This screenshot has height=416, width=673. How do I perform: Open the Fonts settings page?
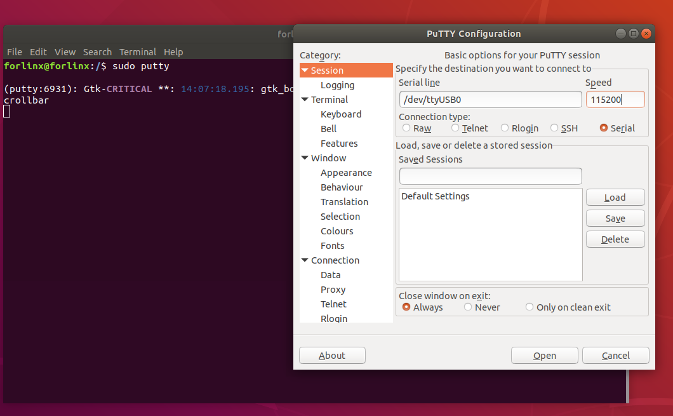tap(332, 245)
